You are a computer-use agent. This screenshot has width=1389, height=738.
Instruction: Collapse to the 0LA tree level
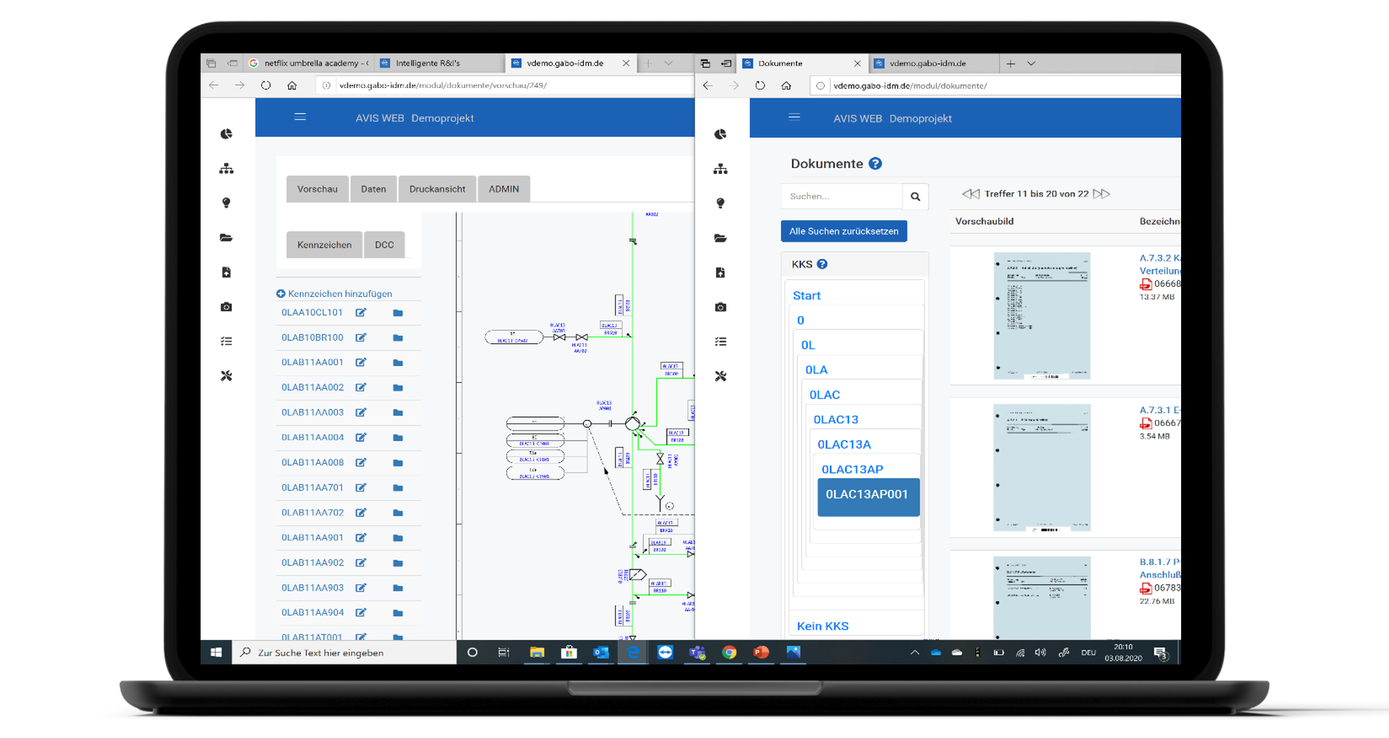pyautogui.click(x=816, y=370)
